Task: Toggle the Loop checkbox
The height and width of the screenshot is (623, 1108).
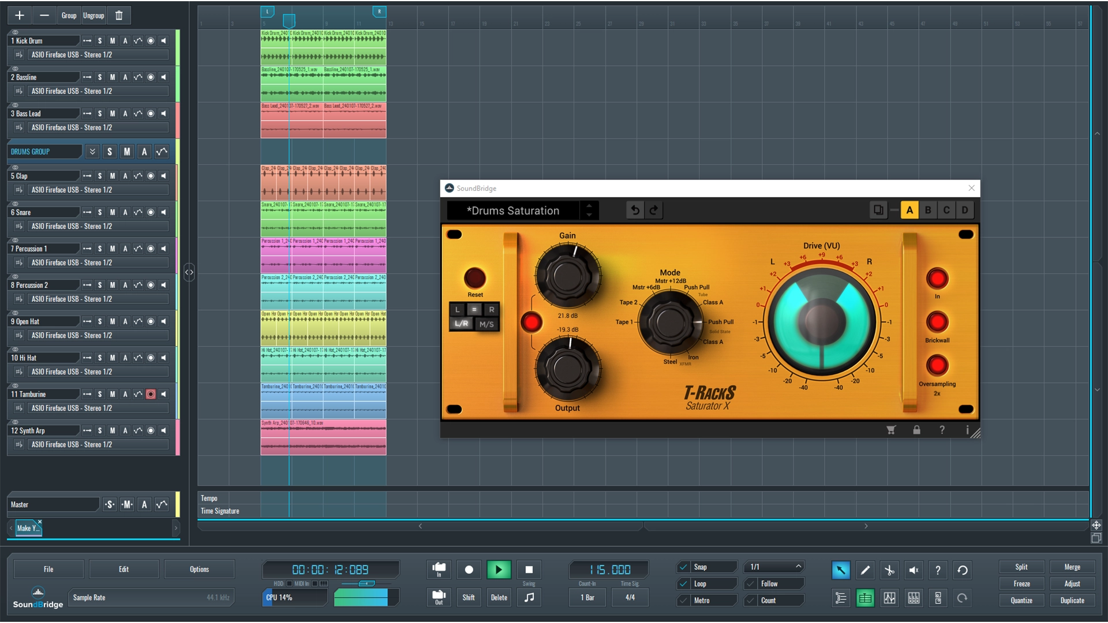Action: coord(683,584)
